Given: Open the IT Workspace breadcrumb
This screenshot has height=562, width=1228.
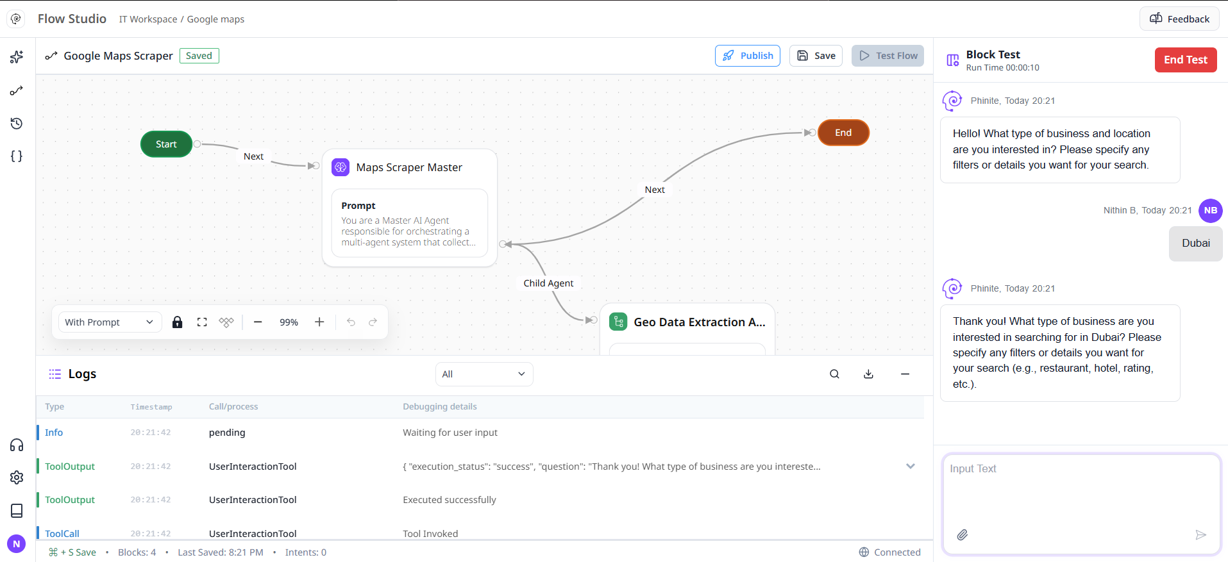Looking at the screenshot, I should pyautogui.click(x=148, y=19).
